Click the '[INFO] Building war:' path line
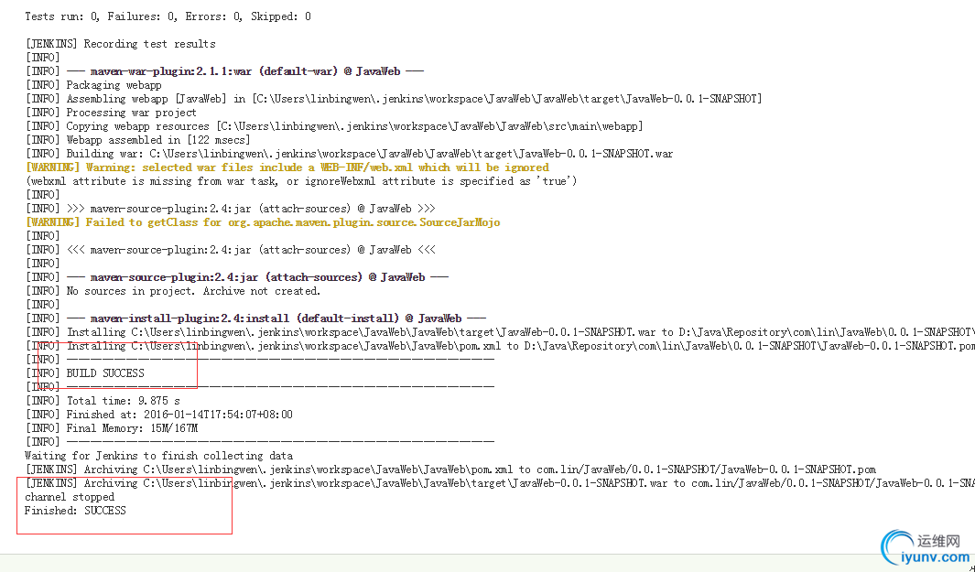 click(x=349, y=154)
